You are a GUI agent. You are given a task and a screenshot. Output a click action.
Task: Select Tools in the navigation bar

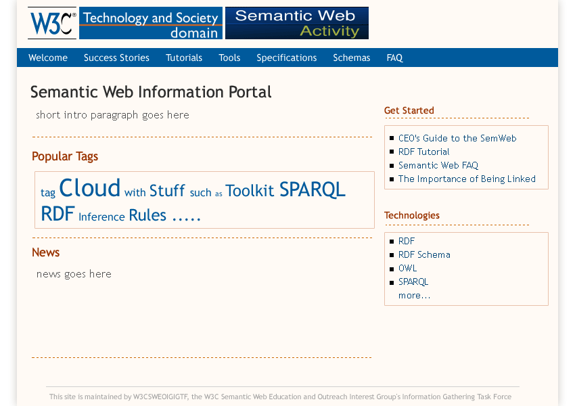[x=229, y=58]
